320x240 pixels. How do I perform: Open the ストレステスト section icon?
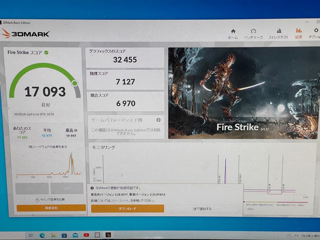tap(279, 31)
